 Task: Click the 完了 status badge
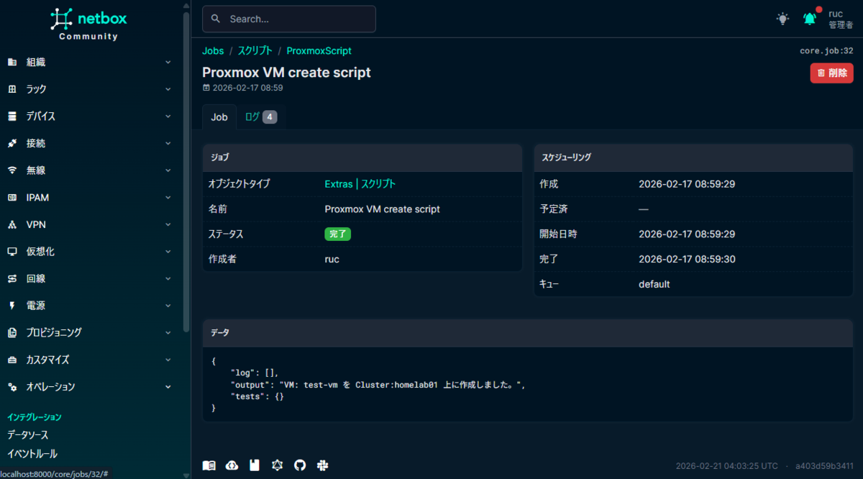click(337, 234)
